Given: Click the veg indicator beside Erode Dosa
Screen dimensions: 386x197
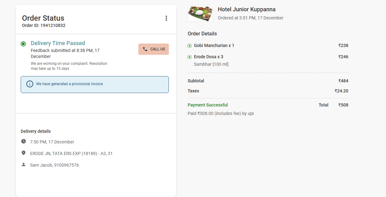Looking at the screenshot, I should point(190,57).
